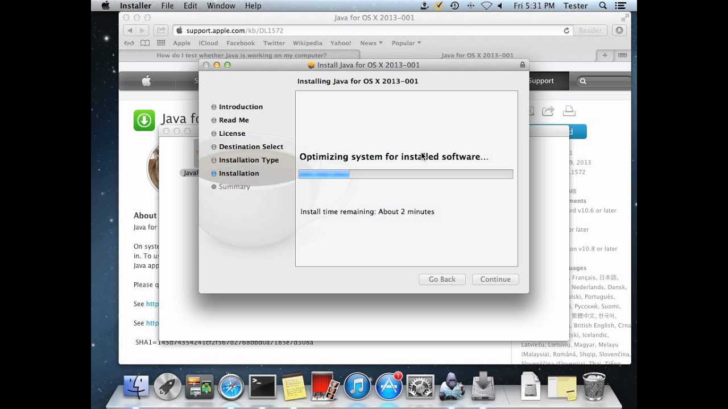Open iTunes from the Dock
The height and width of the screenshot is (409, 728).
point(357,387)
